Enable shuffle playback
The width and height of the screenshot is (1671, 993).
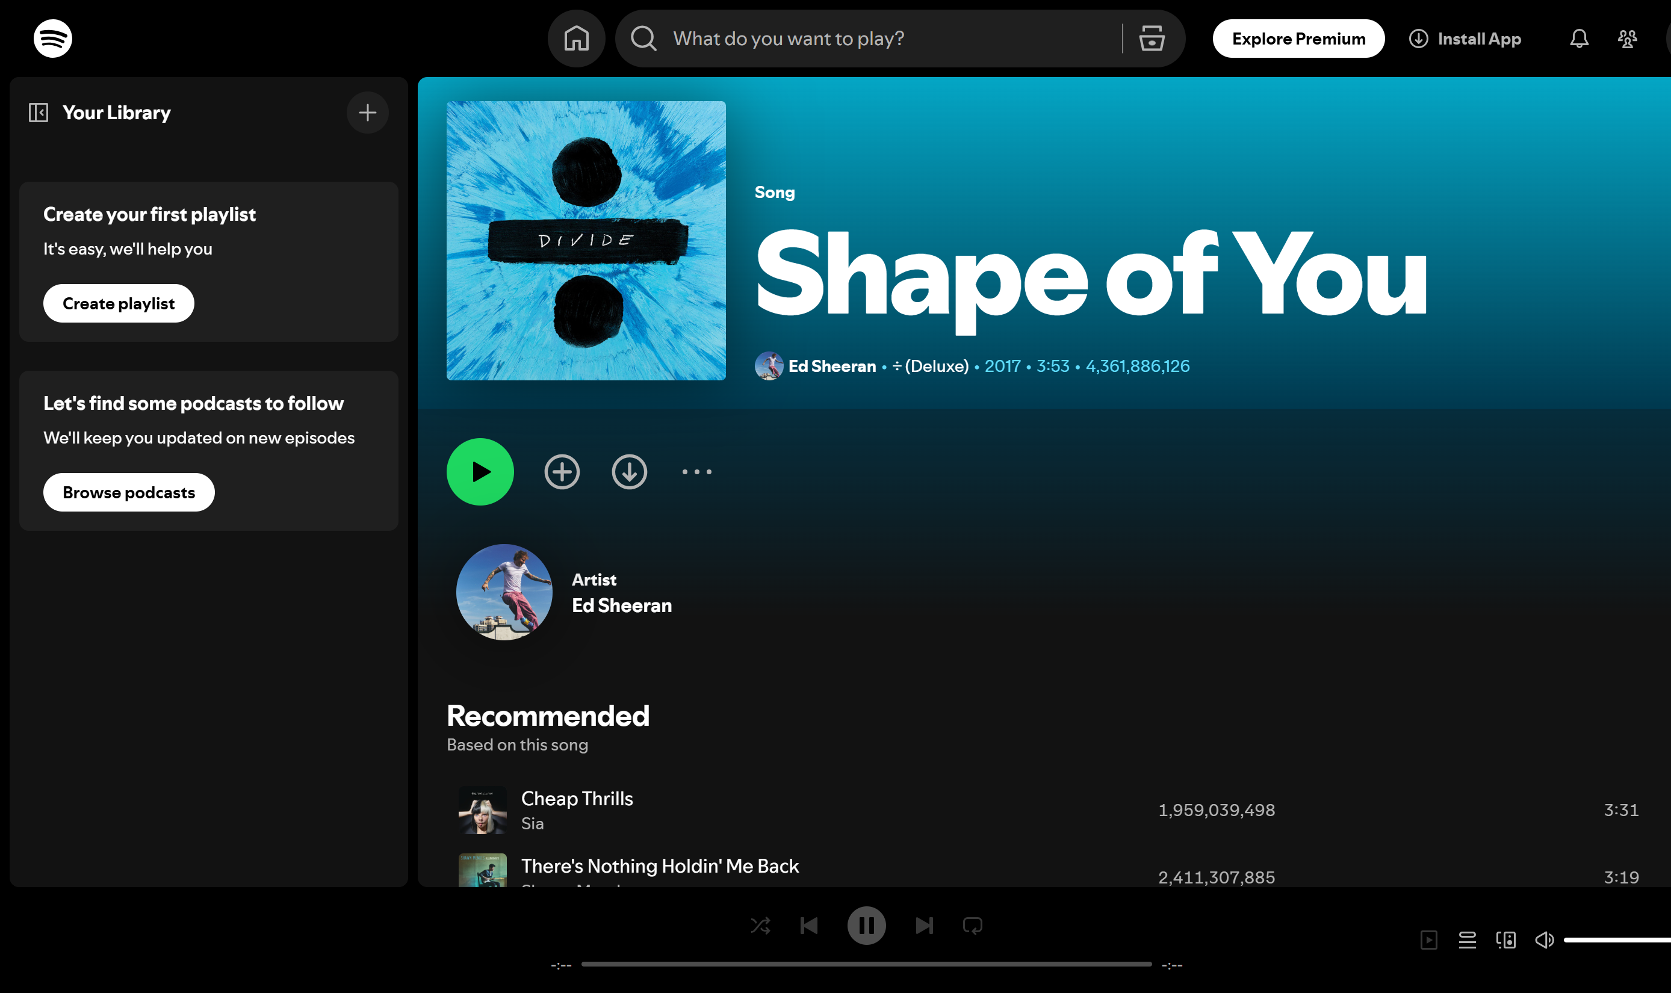[x=760, y=926]
